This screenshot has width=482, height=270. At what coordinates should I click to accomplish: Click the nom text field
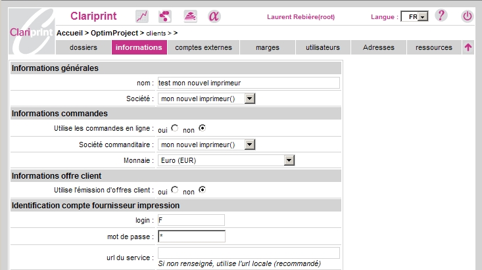tap(249, 83)
